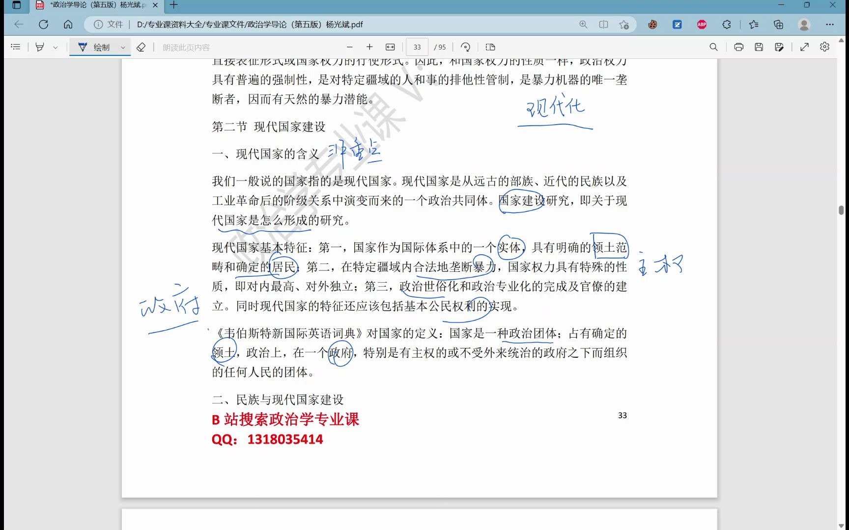
Task: Open the tab actions menu icon
Action: [16, 5]
